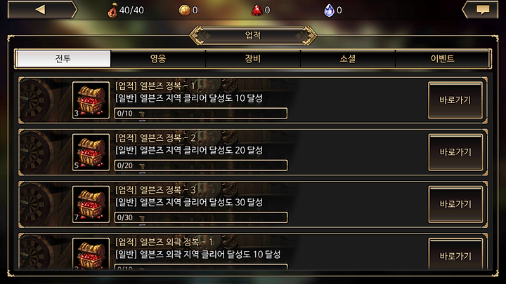Click 바로가기 for 엘븐즈 정복 - 2
Image resolution: width=506 pixels, height=284 pixels.
pyautogui.click(x=455, y=152)
